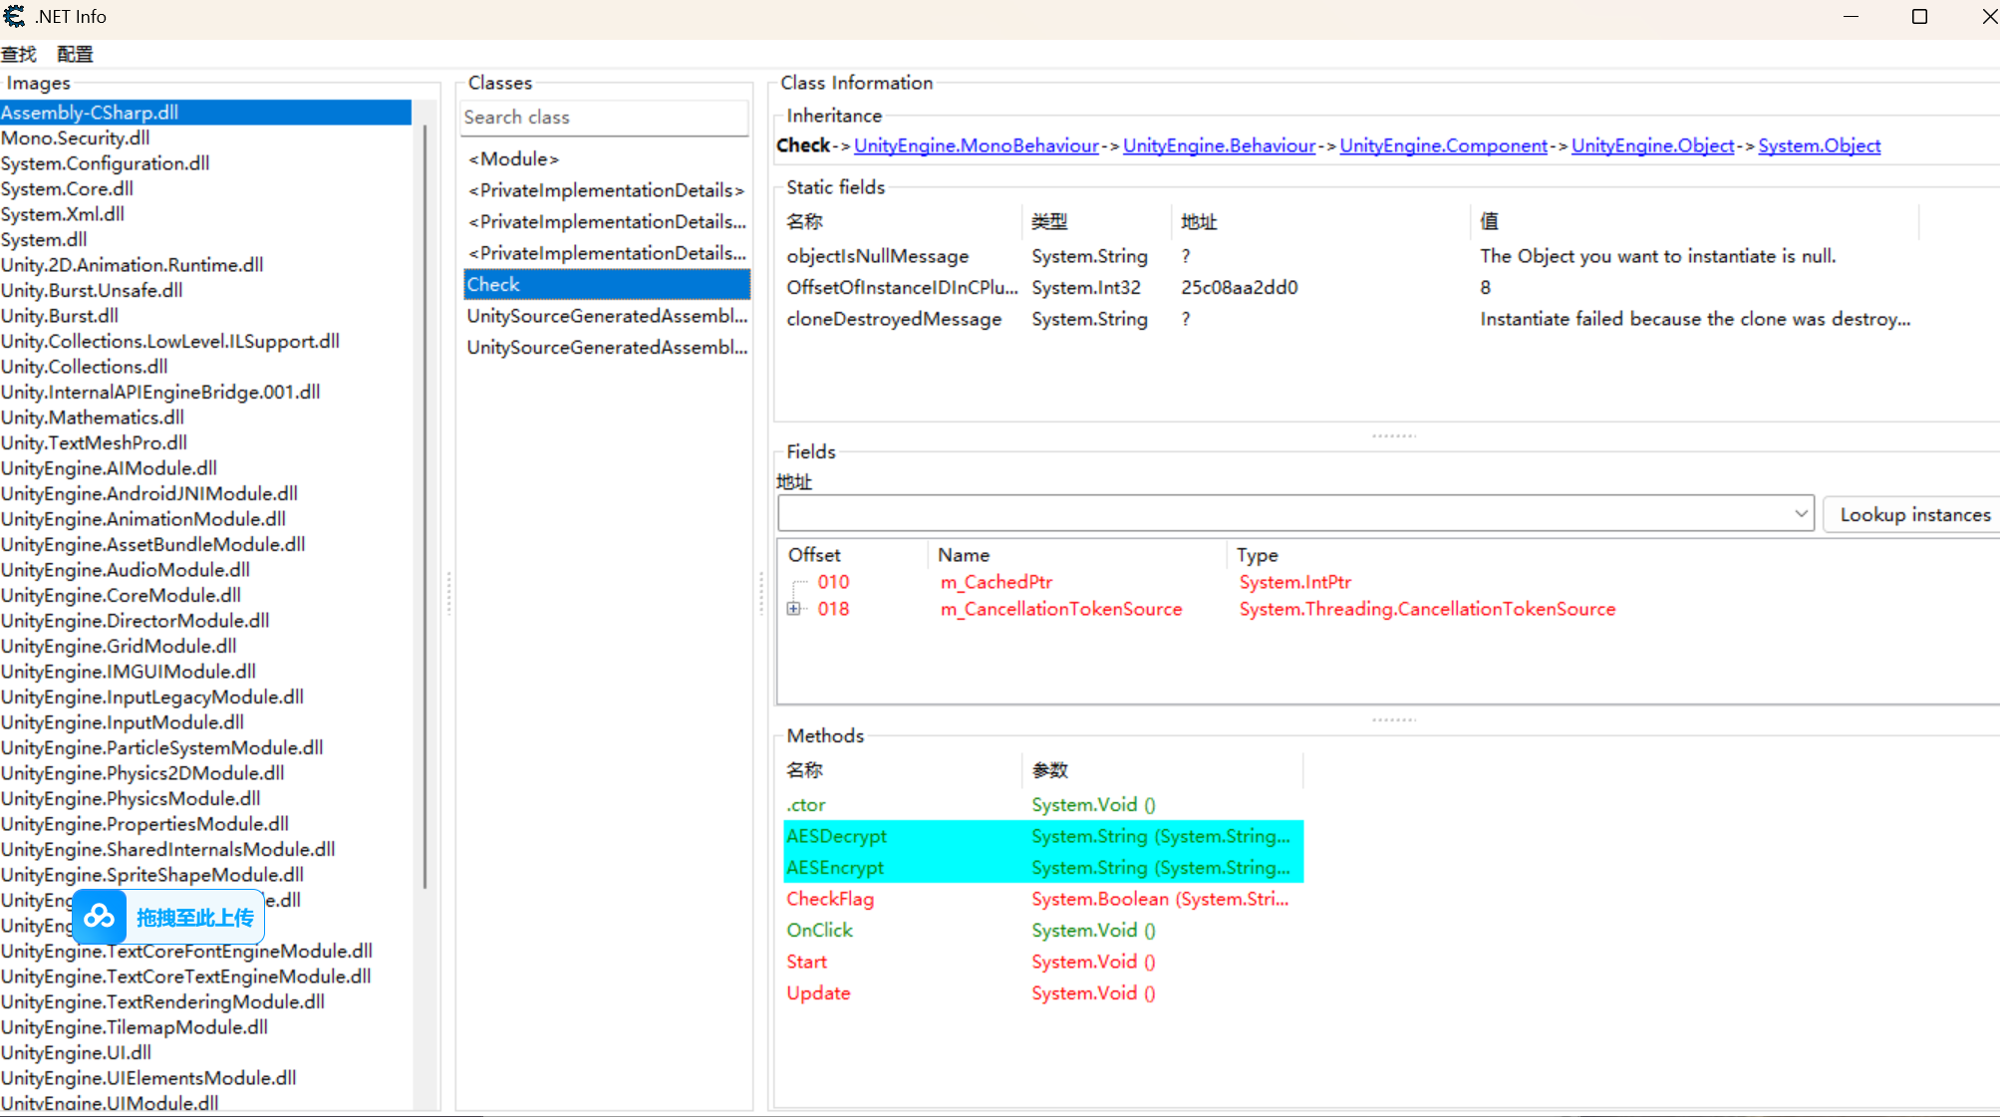
Task: Expand the m_CancellationTokenSource field tree node
Action: tap(793, 609)
